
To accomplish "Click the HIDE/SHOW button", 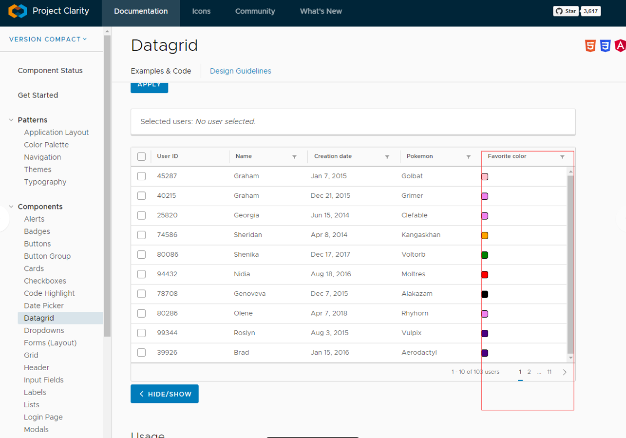I will coord(164,393).
